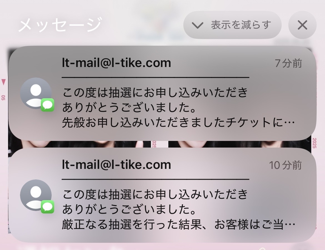The image size is (325, 250).
Task: Tap green Messages badge on the first notification
Action: click(47, 105)
